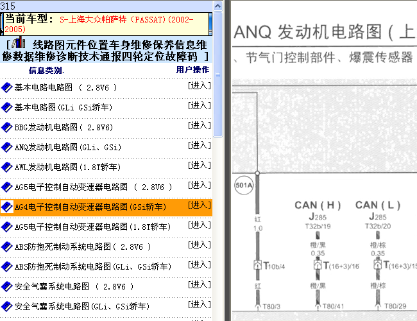Click book icon beside AG5 自动变速器 (2.8V6)
The image size is (417, 321).
[6, 187]
